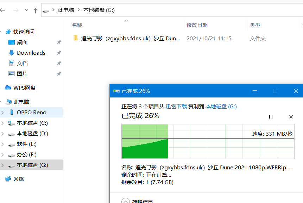Click copy dialog title bar icon
The width and height of the screenshot is (303, 203).
tap(116, 91)
